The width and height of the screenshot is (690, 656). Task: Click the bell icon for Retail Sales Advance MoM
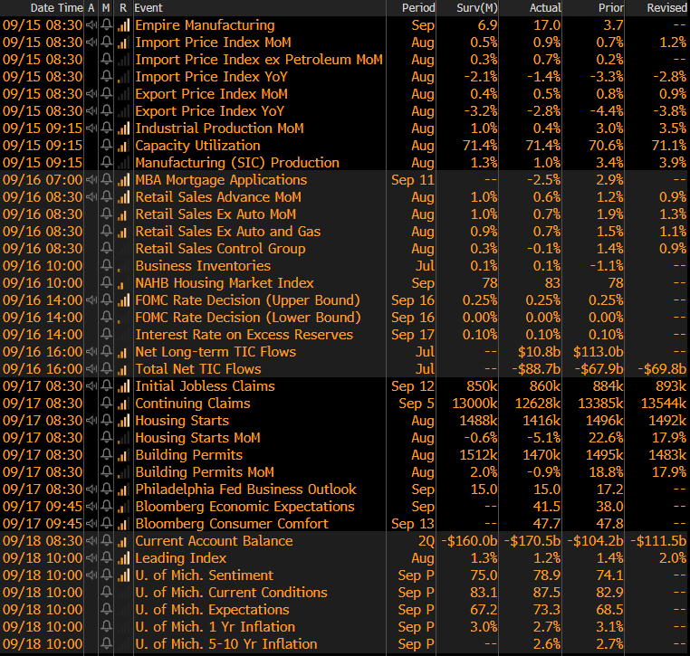[x=106, y=197]
